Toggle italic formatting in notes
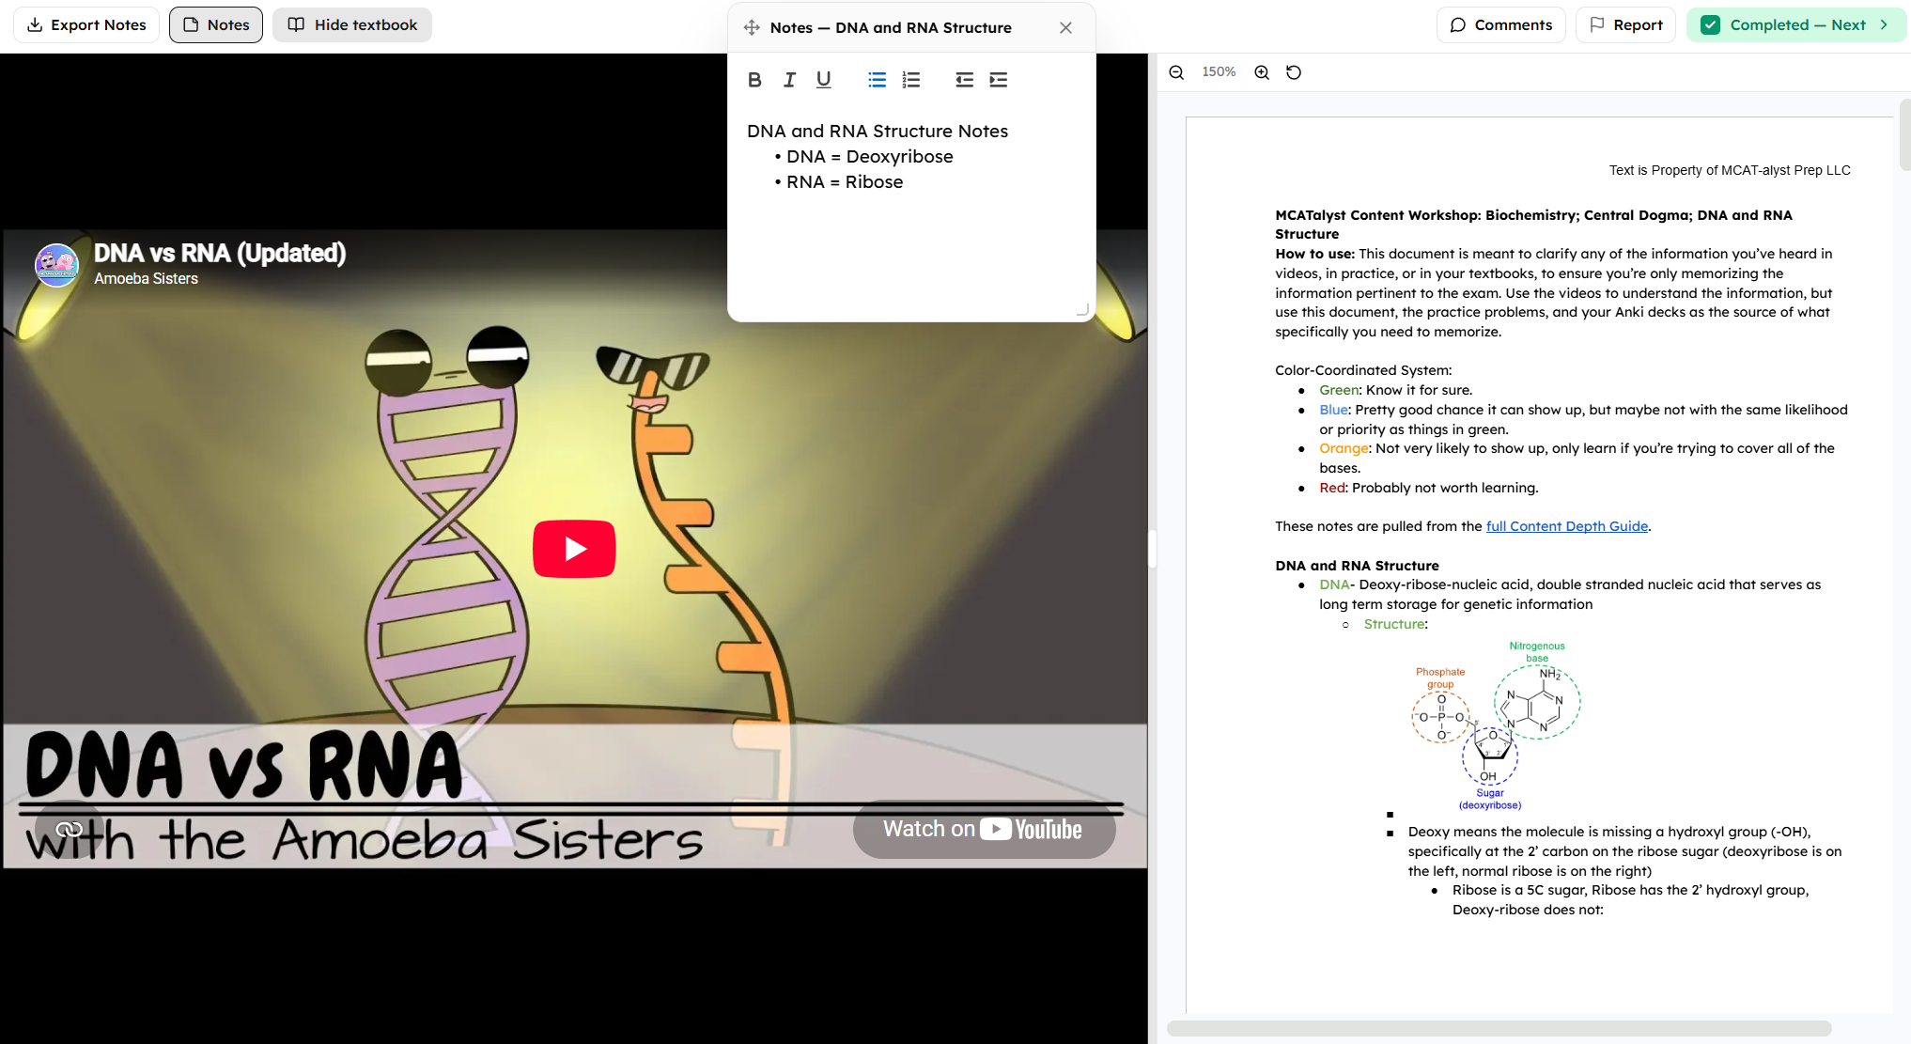The width and height of the screenshot is (1911, 1044). [789, 80]
